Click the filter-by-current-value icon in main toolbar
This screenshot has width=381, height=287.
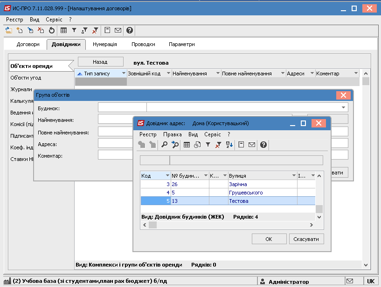pos(84,30)
